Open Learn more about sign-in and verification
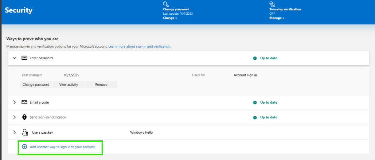Viewport: 375px width, 160px height. coord(139,47)
